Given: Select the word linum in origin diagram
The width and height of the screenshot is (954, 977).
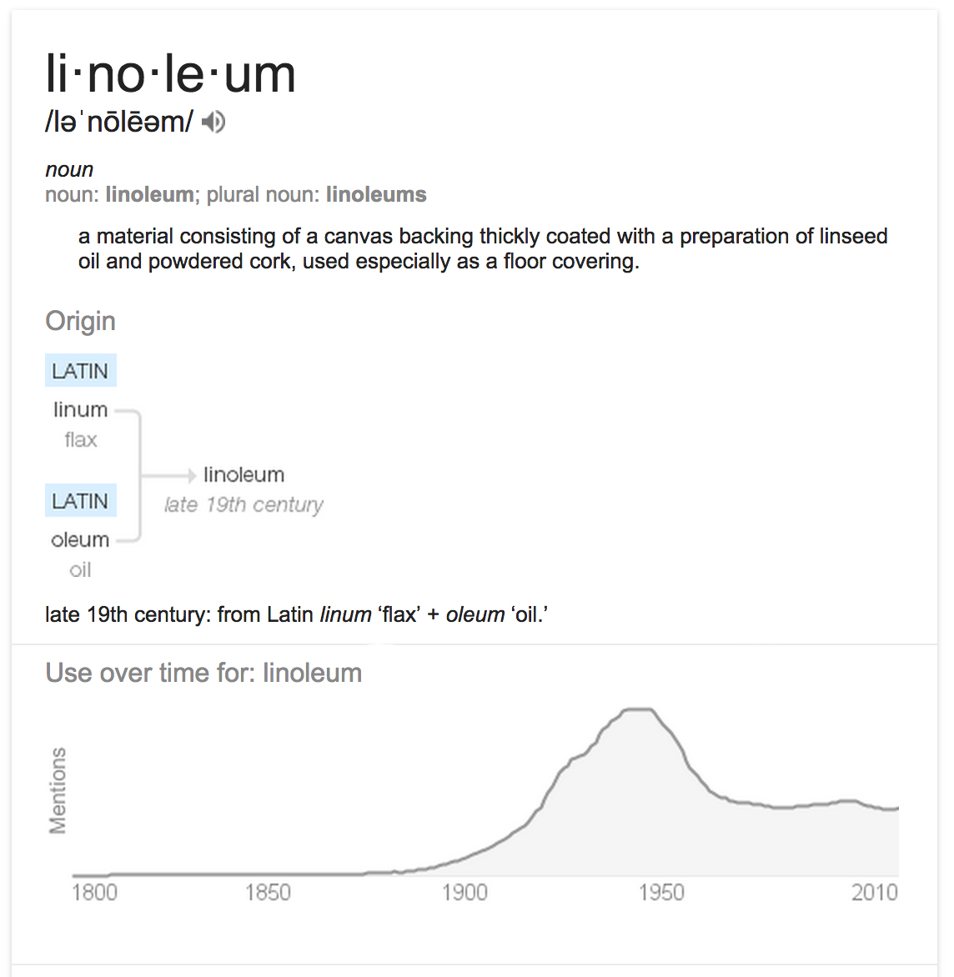Looking at the screenshot, I should click(80, 409).
